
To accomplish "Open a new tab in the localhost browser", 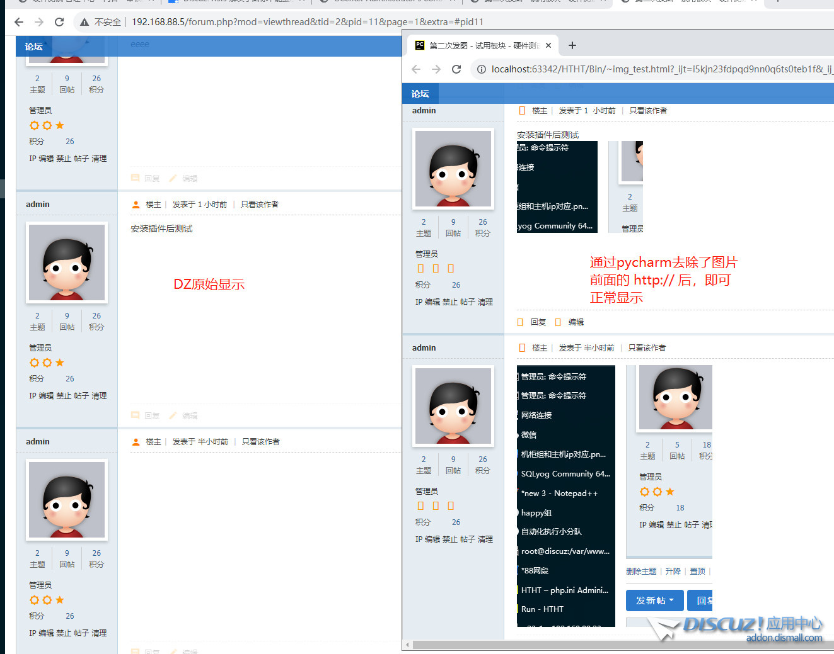I will tap(572, 45).
